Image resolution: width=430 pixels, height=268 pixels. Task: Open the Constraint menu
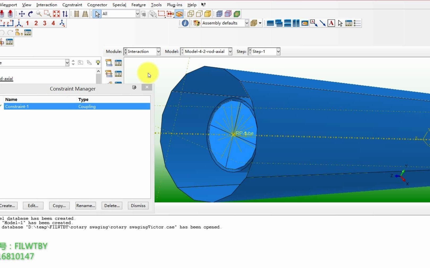tap(72, 5)
